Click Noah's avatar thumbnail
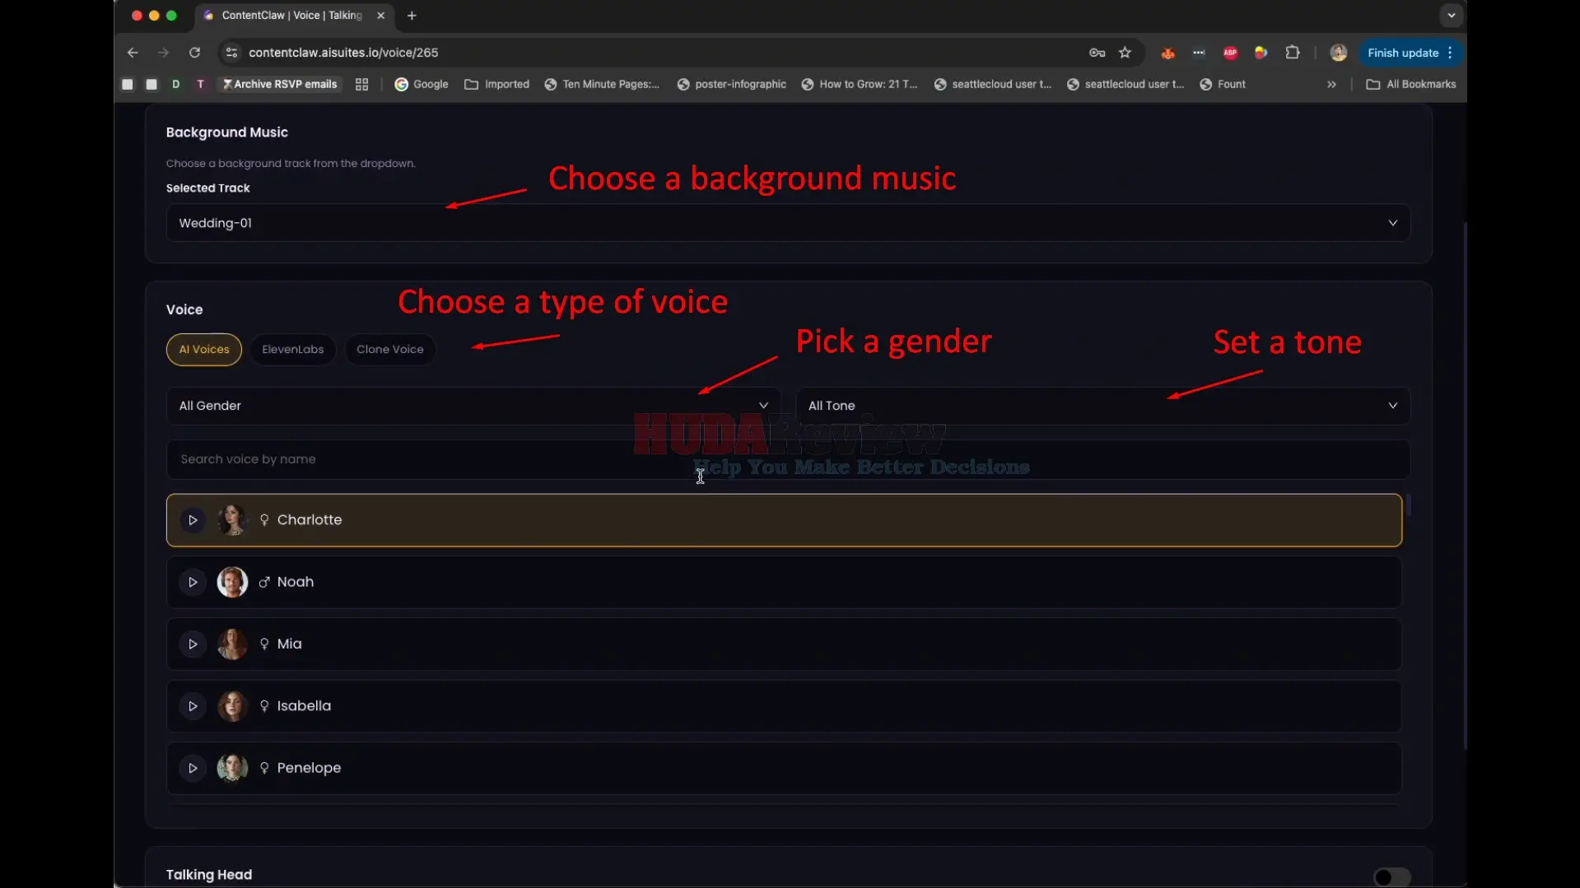The image size is (1580, 888). [x=232, y=582]
